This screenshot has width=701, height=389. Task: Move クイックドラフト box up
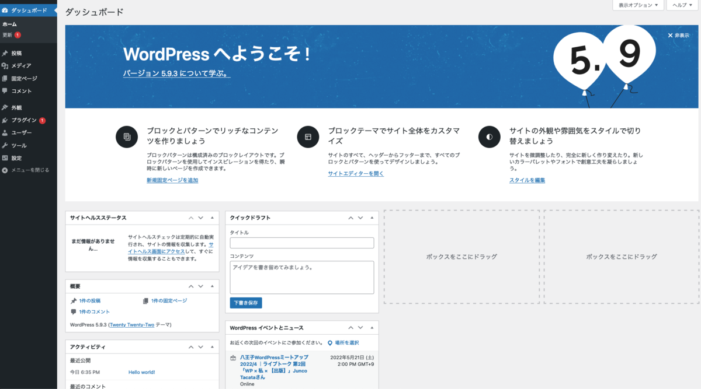pos(350,218)
